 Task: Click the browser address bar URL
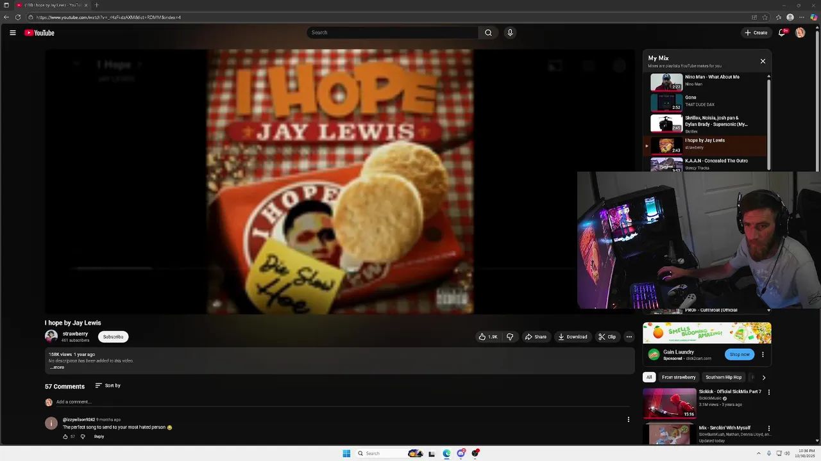[x=108, y=17]
